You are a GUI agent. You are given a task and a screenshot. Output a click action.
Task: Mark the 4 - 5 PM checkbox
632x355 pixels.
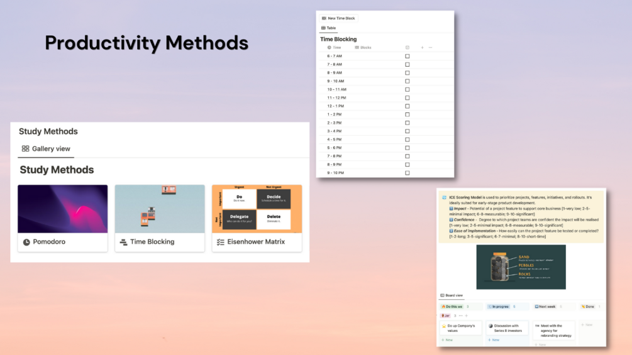407,139
